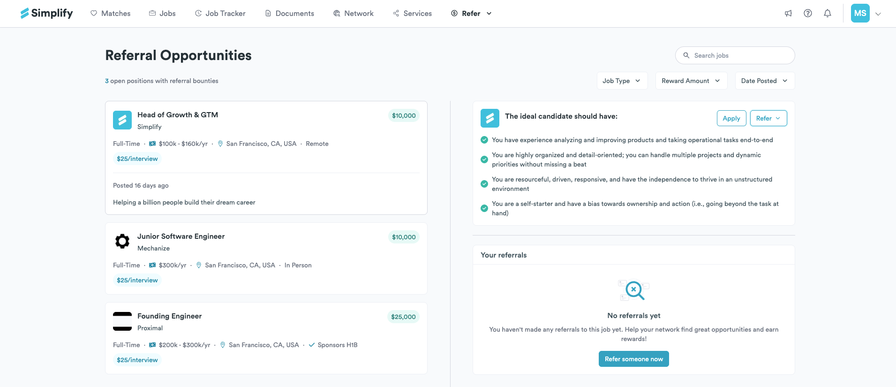Screen dimensions: 896x387
Task: Open the announcements megaphone icon
Action: tap(788, 13)
